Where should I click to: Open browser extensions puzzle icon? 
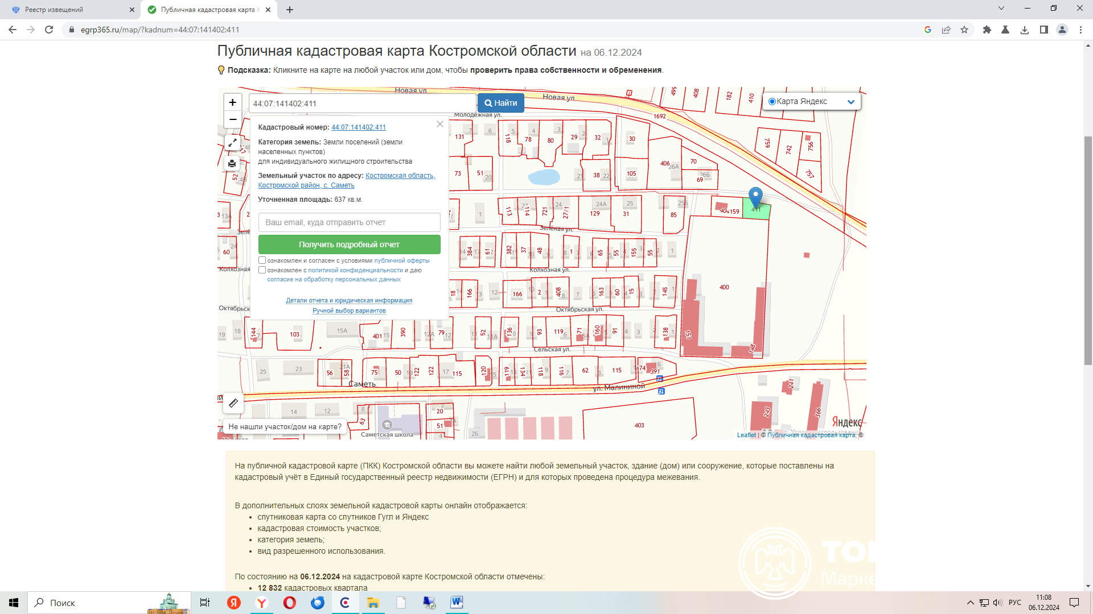[x=987, y=30]
